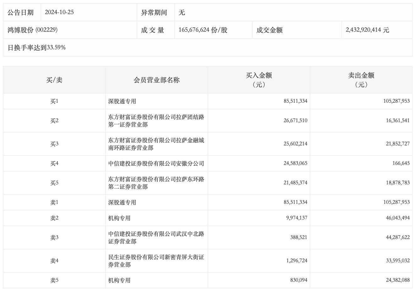The image size is (414, 289).
Task: Open 中信建投证券武汉中北路证券营业部 entry
Action: click(x=156, y=238)
